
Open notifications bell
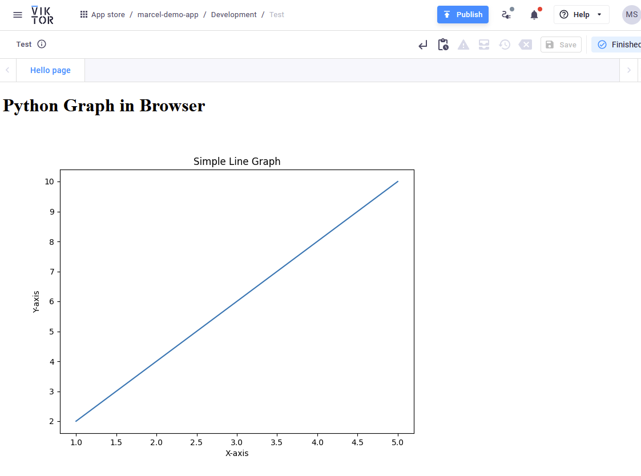coord(534,15)
